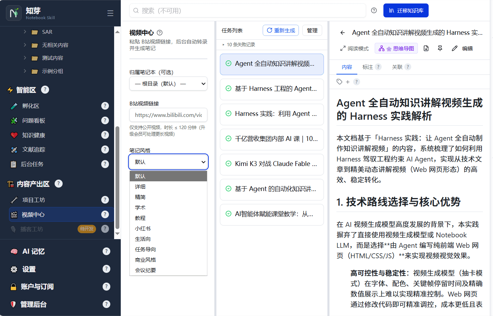The width and height of the screenshot is (493, 316).
Task: Open help for 账户与订阅
Action: 106,286
